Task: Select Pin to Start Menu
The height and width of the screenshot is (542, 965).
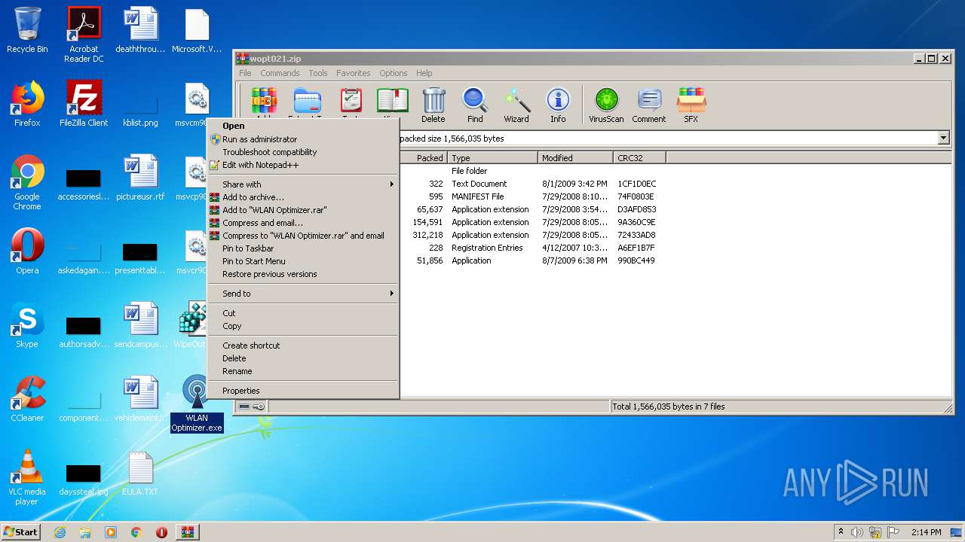Action: 302,261
